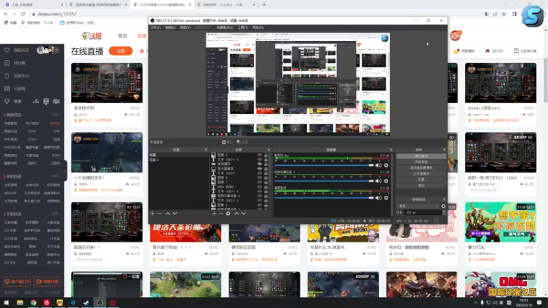Go back in Chrome browser
Screen dimensions: 548x308
tap(6, 14)
